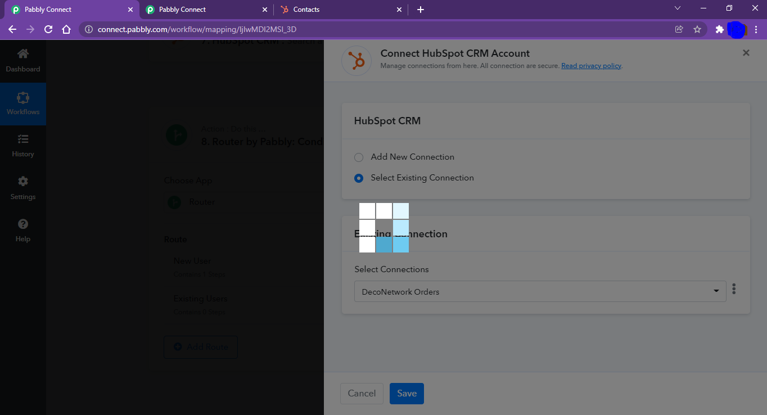Open the History sidebar icon
The height and width of the screenshot is (415, 767).
23,139
